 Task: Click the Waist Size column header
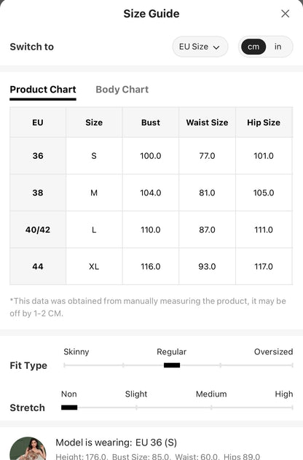tap(207, 122)
